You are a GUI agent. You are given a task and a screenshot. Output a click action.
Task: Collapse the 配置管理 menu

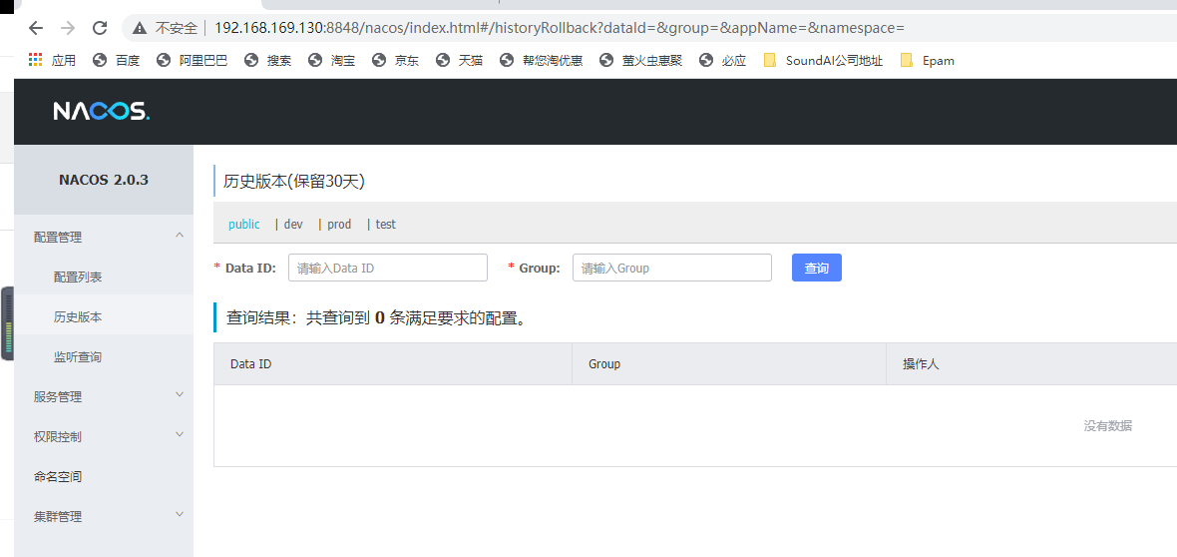click(104, 238)
